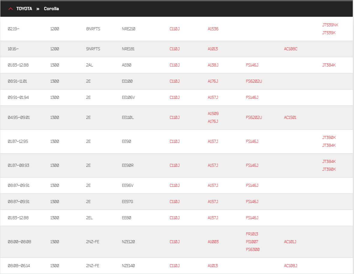Open A176J link in EE110L row

click(213, 121)
